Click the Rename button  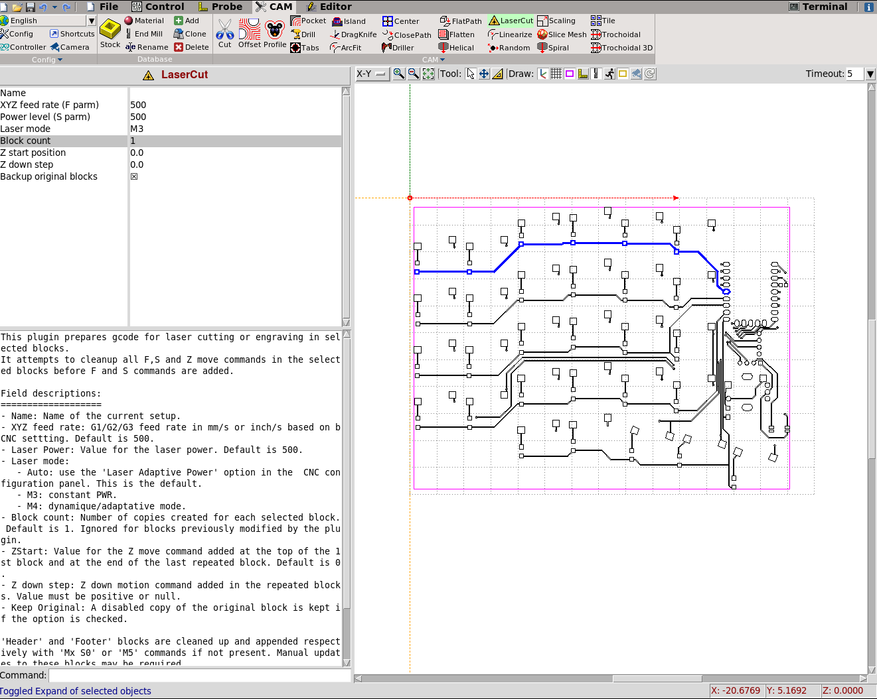(x=147, y=47)
